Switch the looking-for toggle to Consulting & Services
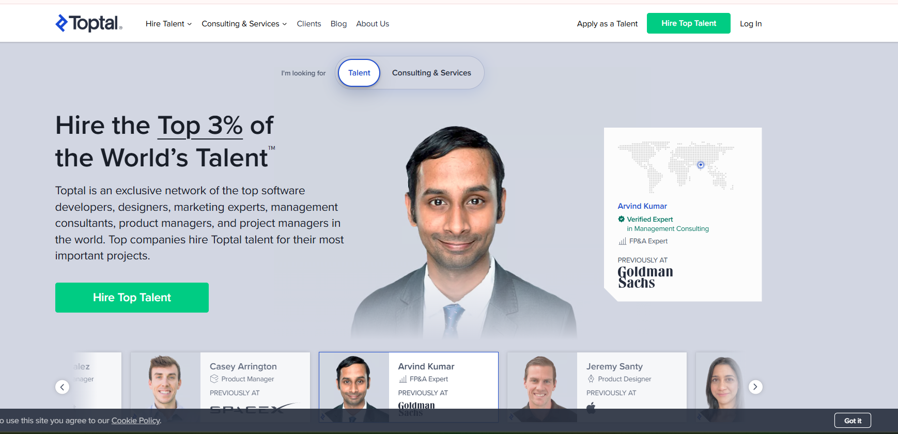Viewport: 898px width, 434px height. coord(431,73)
